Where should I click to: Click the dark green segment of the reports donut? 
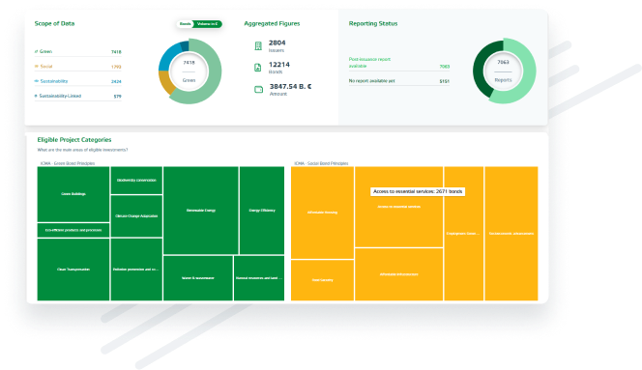point(480,71)
